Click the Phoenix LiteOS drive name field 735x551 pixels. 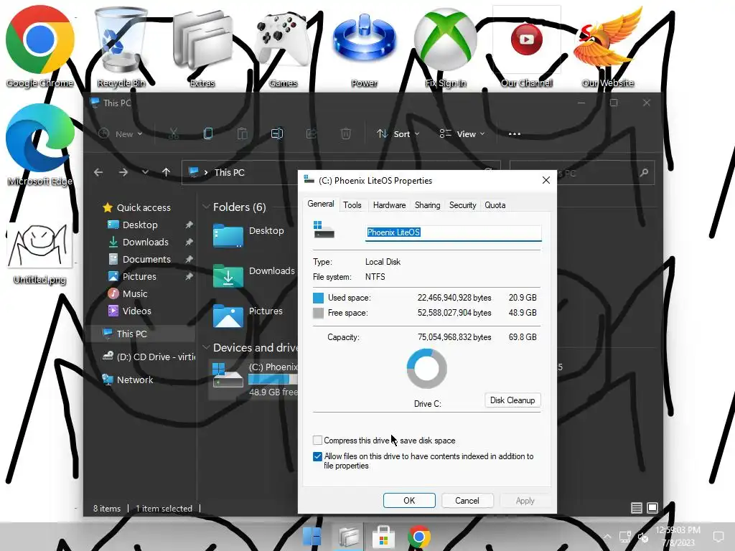[453, 232]
